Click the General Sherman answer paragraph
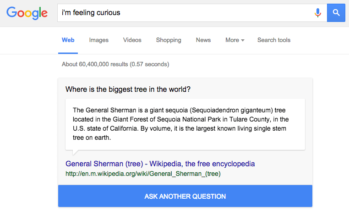Viewport: 349px width, 217px height. (x=180, y=124)
